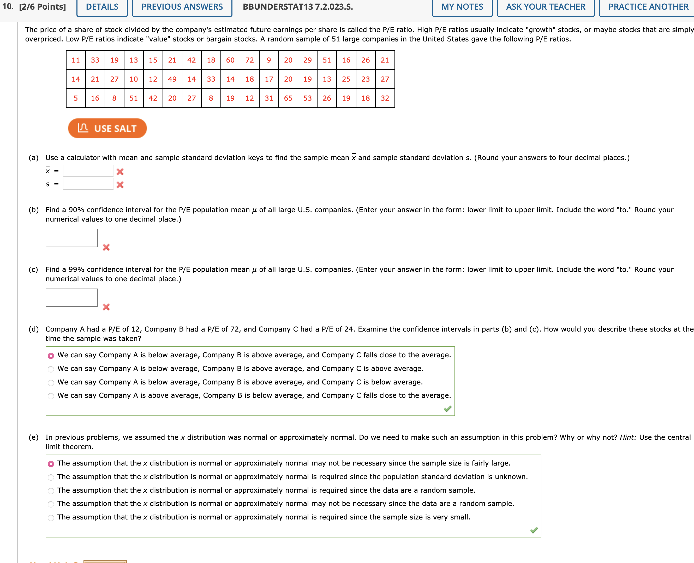Expand PREVIOUS ANSWERS
694x563 pixels.
click(x=182, y=7)
